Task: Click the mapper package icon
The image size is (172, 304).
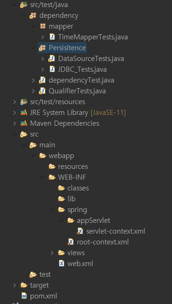Action: (43, 26)
